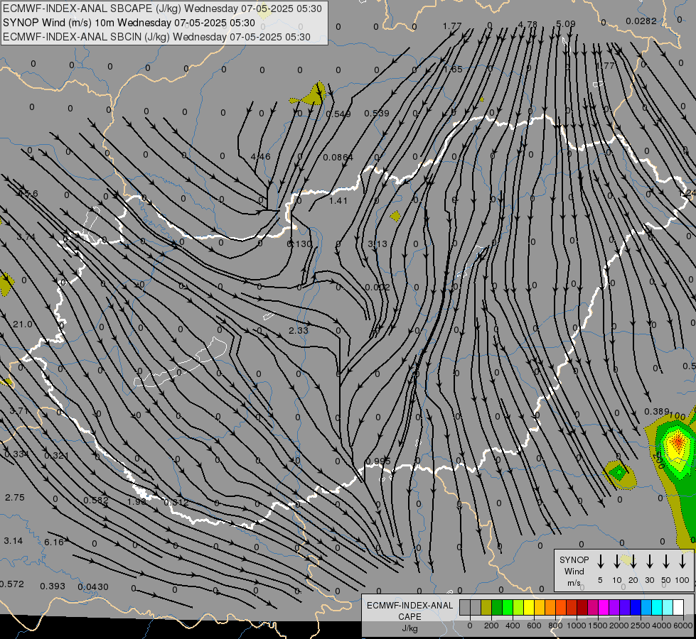This screenshot has width=696, height=639.
Task: Click the map value 4.78
Action: coord(528,24)
